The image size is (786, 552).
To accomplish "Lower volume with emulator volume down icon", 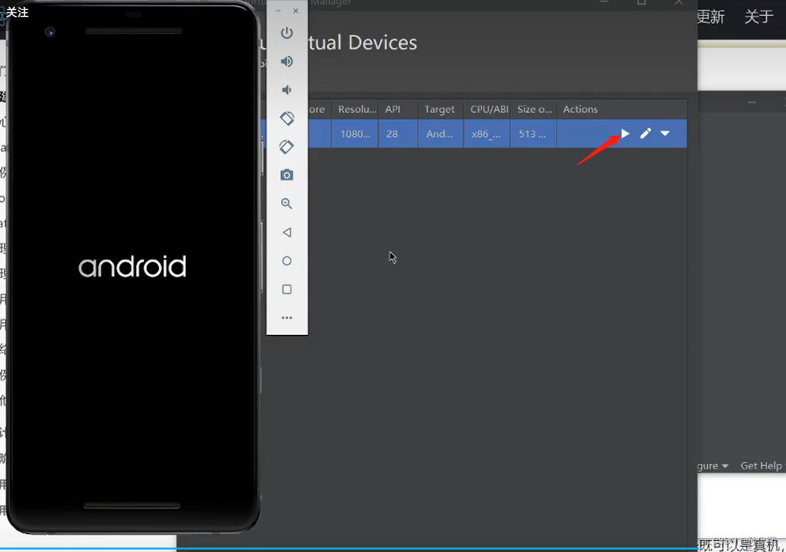I will click(x=287, y=90).
